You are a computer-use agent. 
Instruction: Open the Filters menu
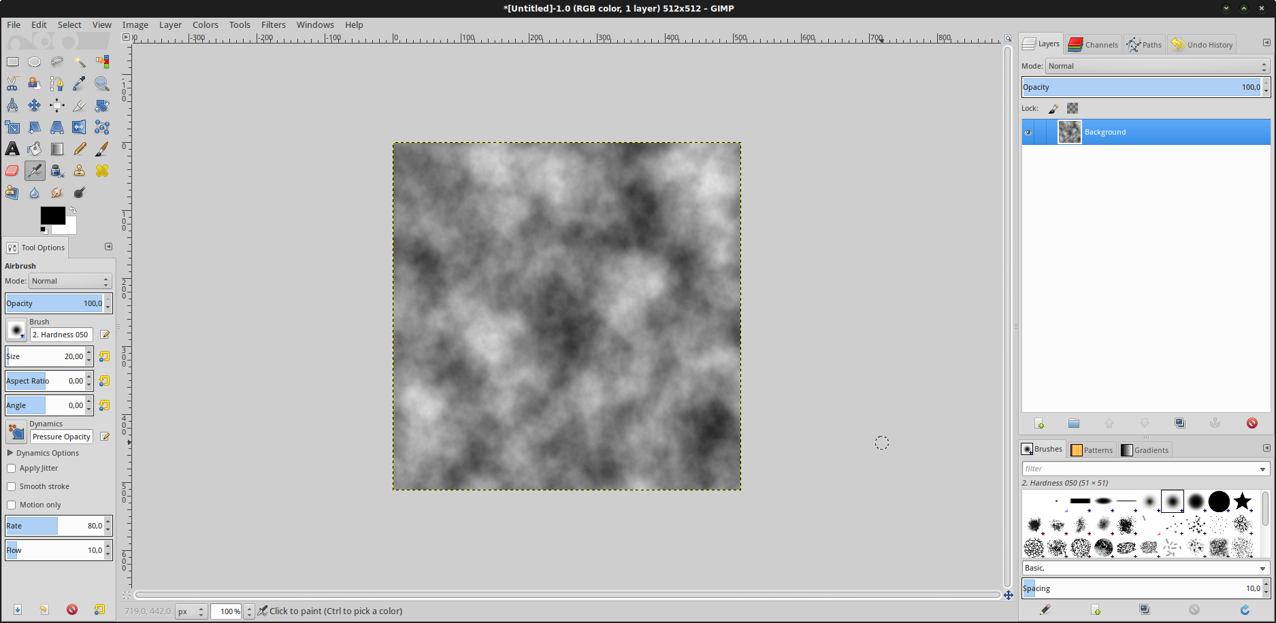point(273,24)
